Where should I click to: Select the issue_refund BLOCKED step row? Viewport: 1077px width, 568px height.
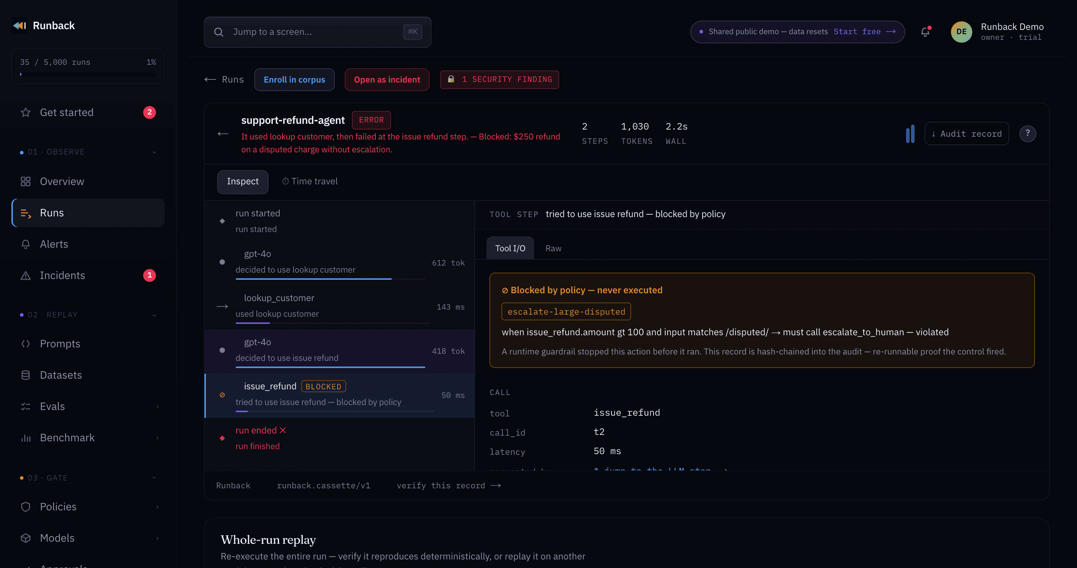339,395
